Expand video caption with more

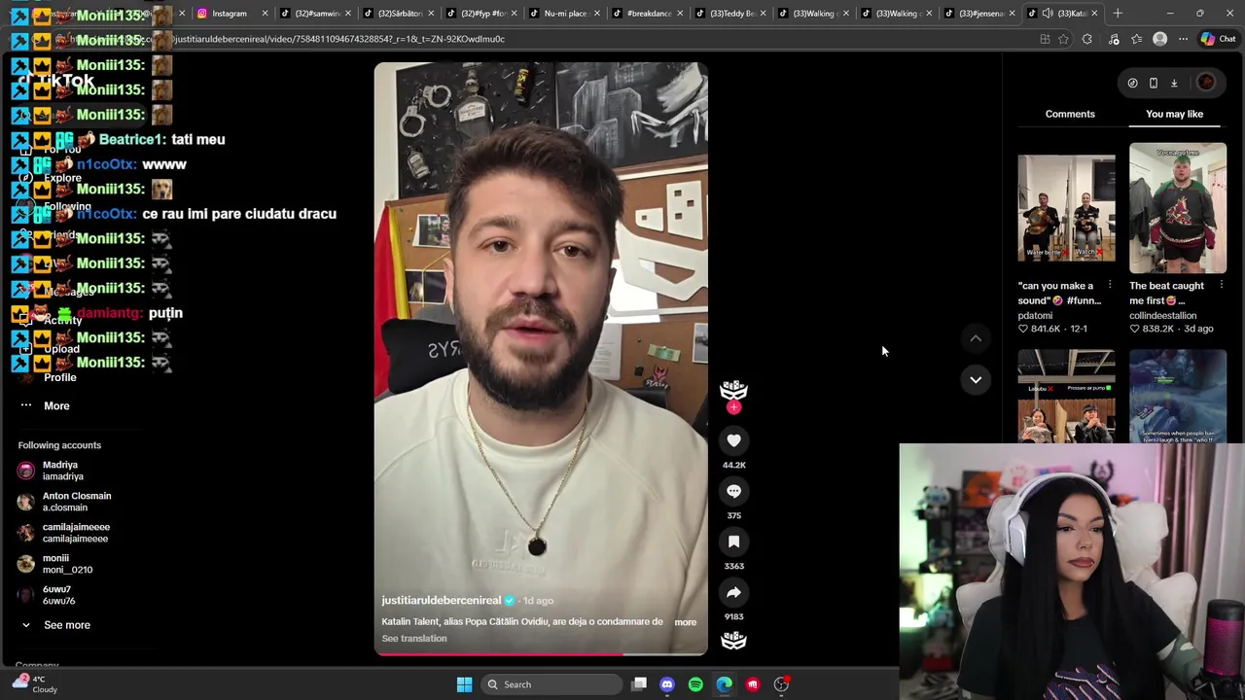click(x=685, y=622)
